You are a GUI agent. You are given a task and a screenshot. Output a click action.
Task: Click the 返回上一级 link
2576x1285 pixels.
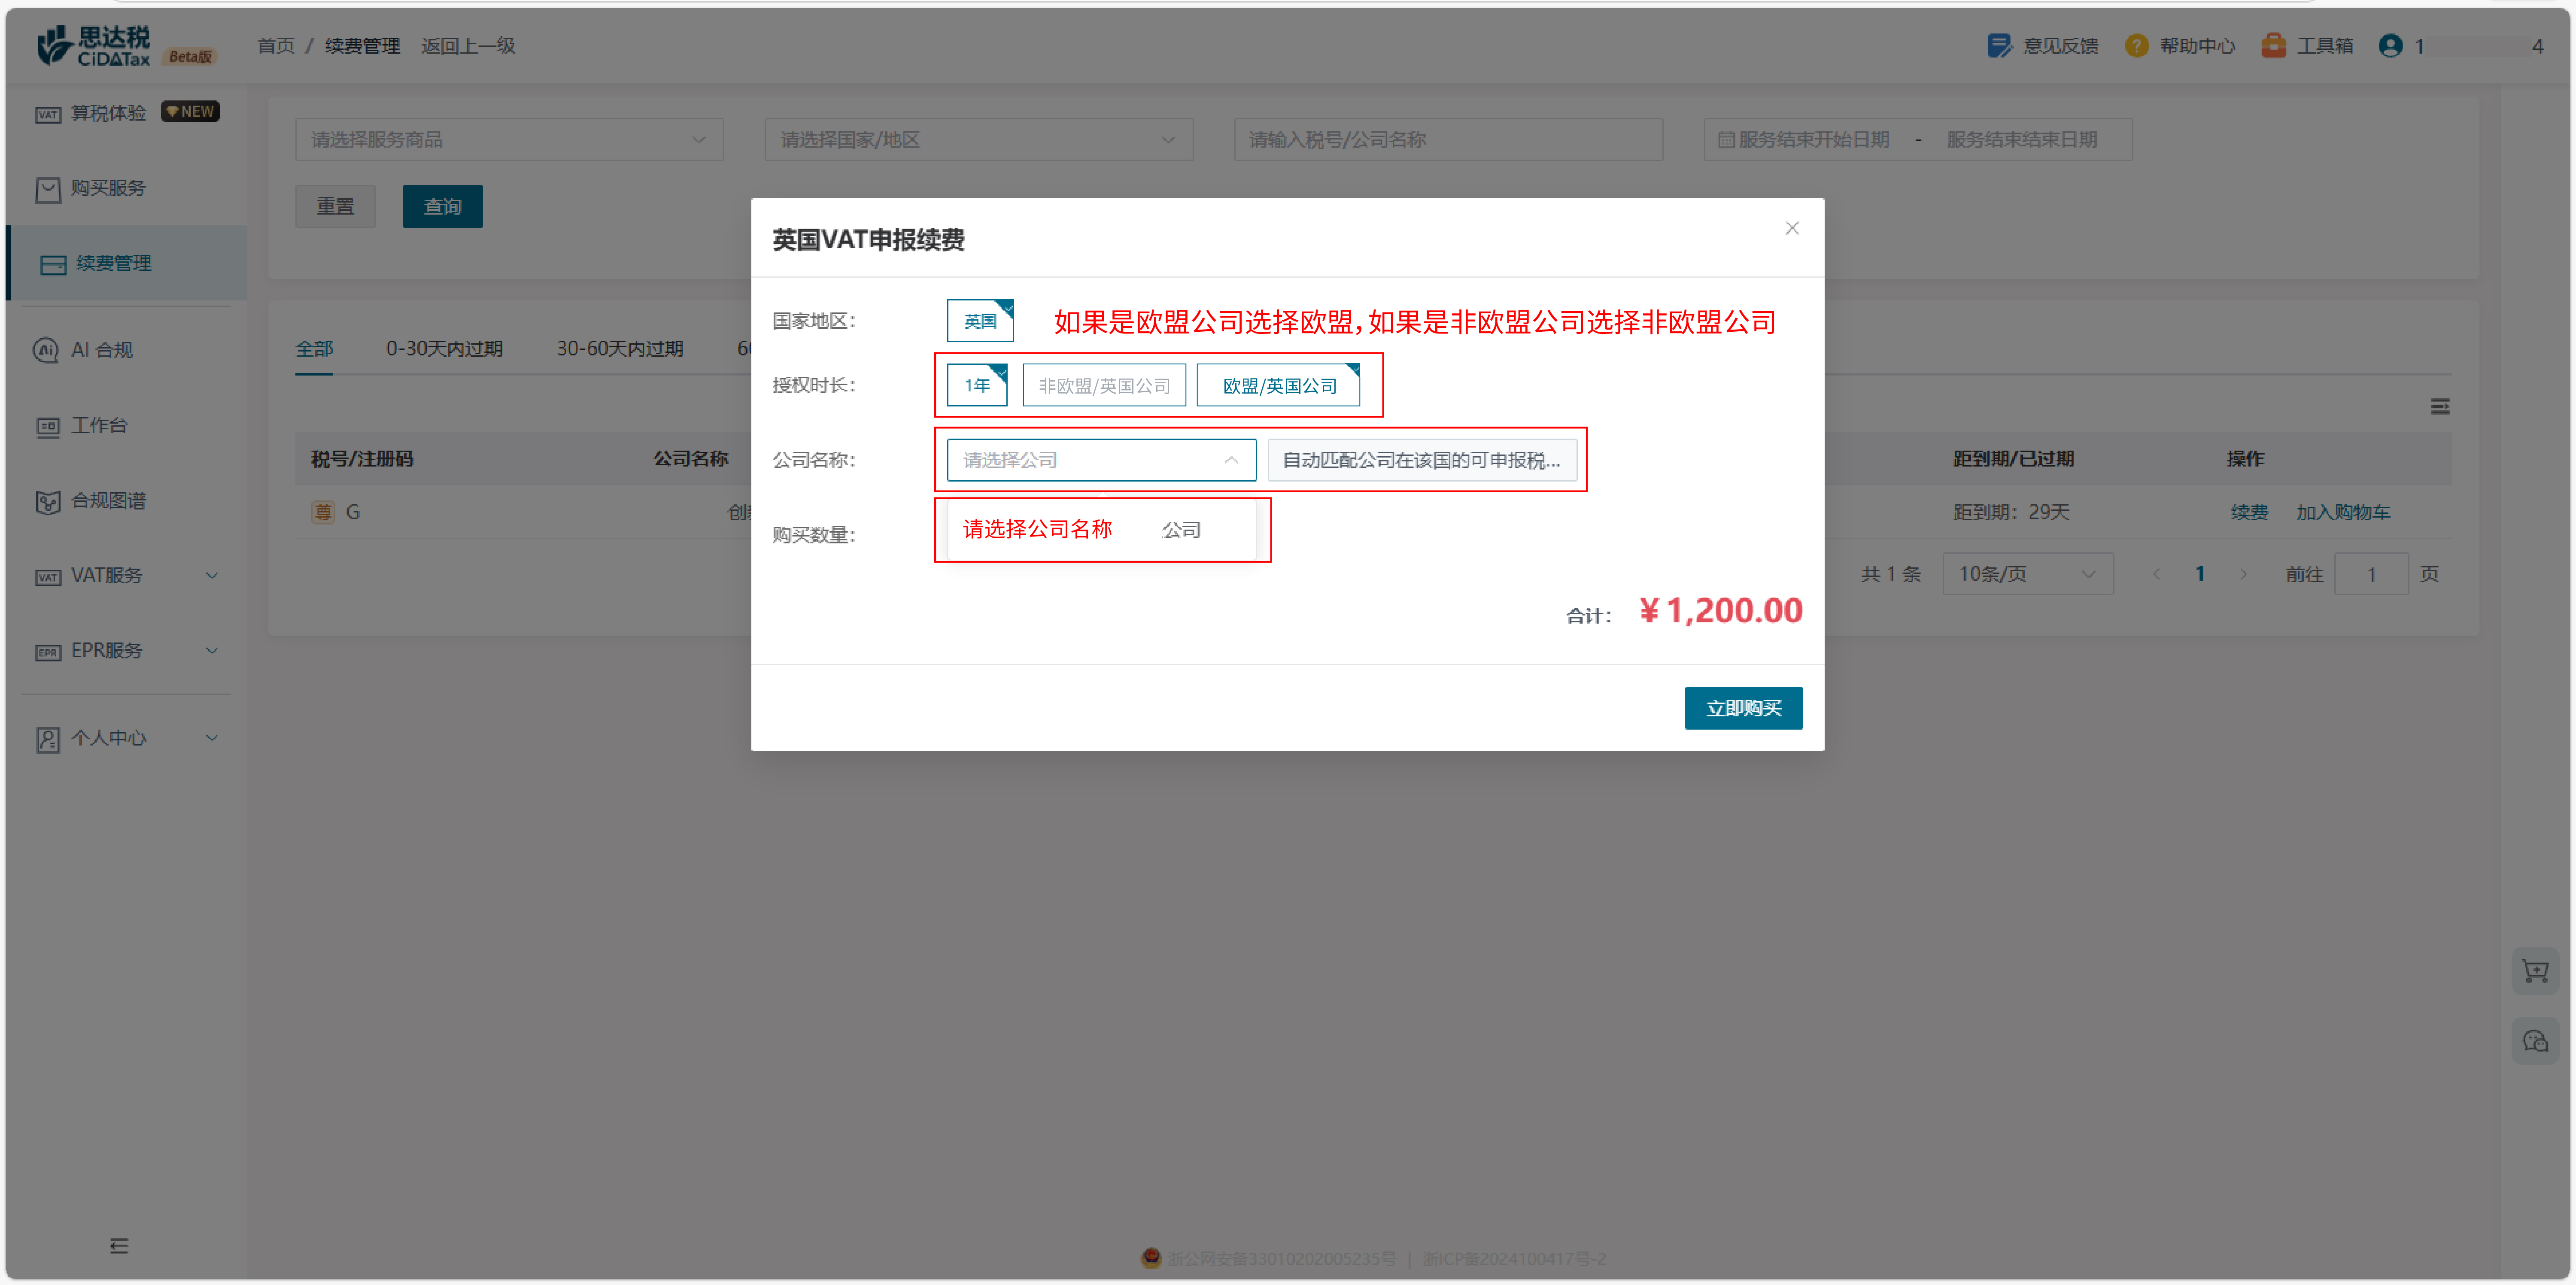(468, 46)
